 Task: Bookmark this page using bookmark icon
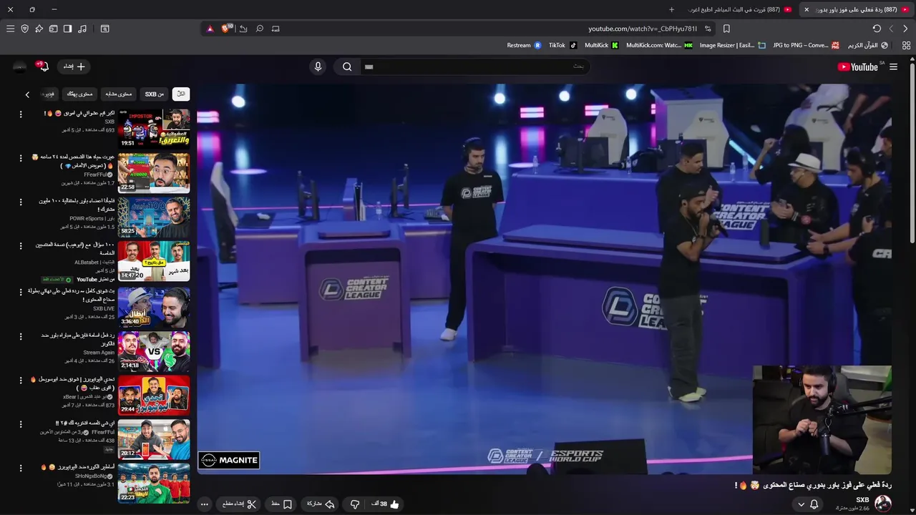(726, 29)
